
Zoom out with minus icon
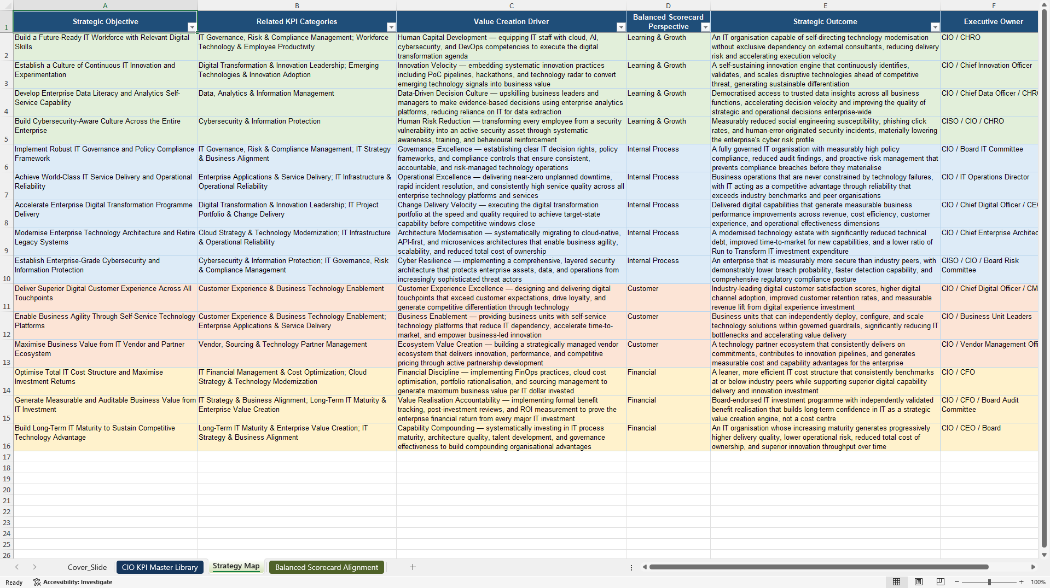956,582
